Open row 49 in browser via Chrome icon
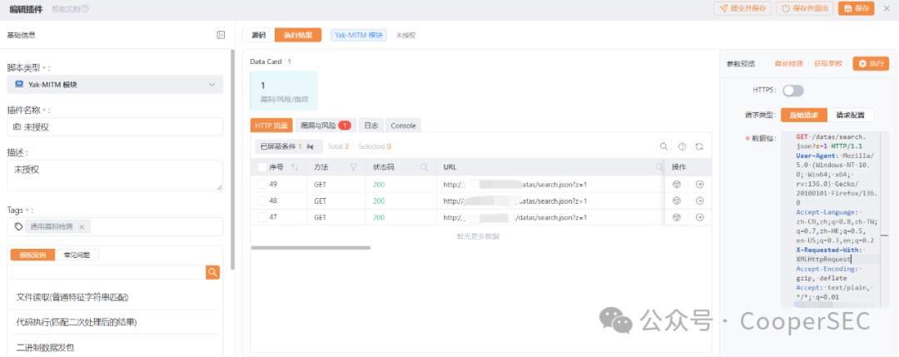Screen dimensions: 899x357 click(677, 185)
